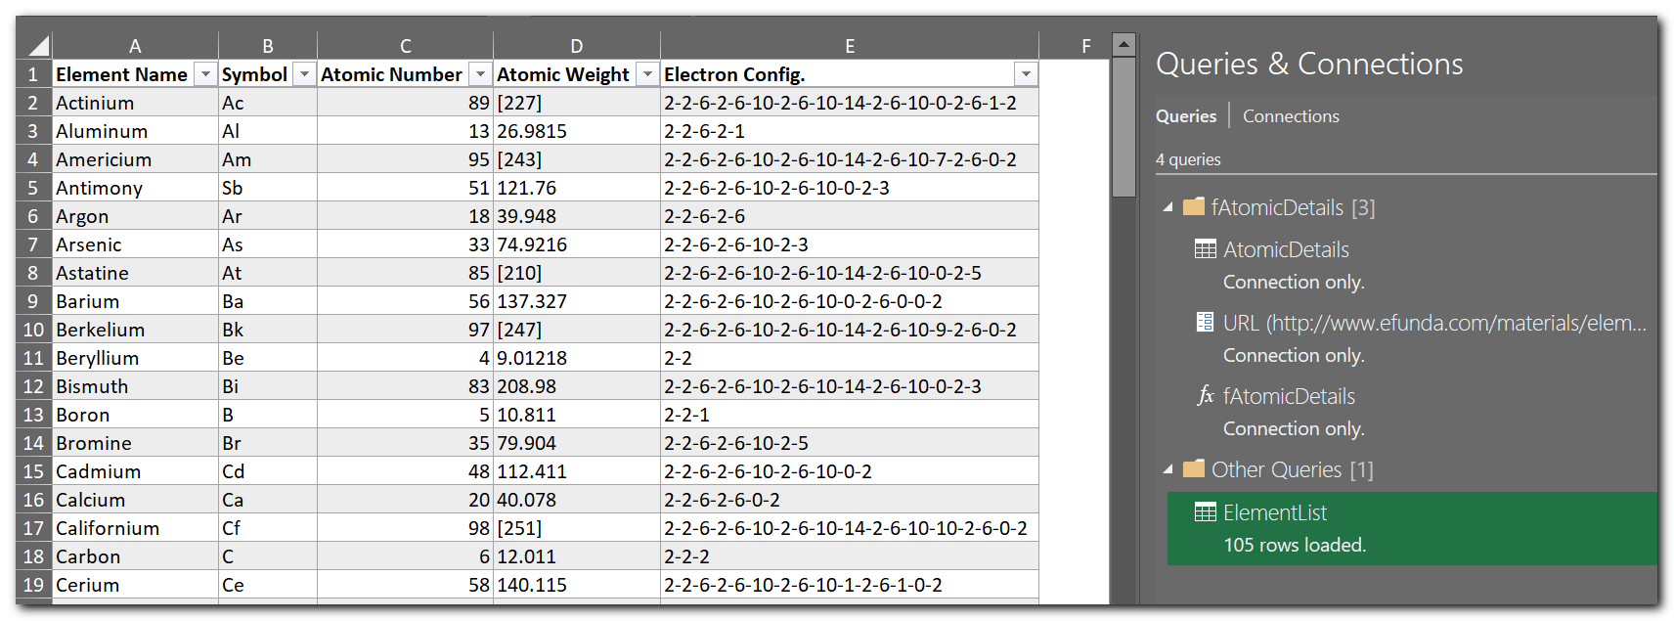Click the Boron cell

point(135,415)
